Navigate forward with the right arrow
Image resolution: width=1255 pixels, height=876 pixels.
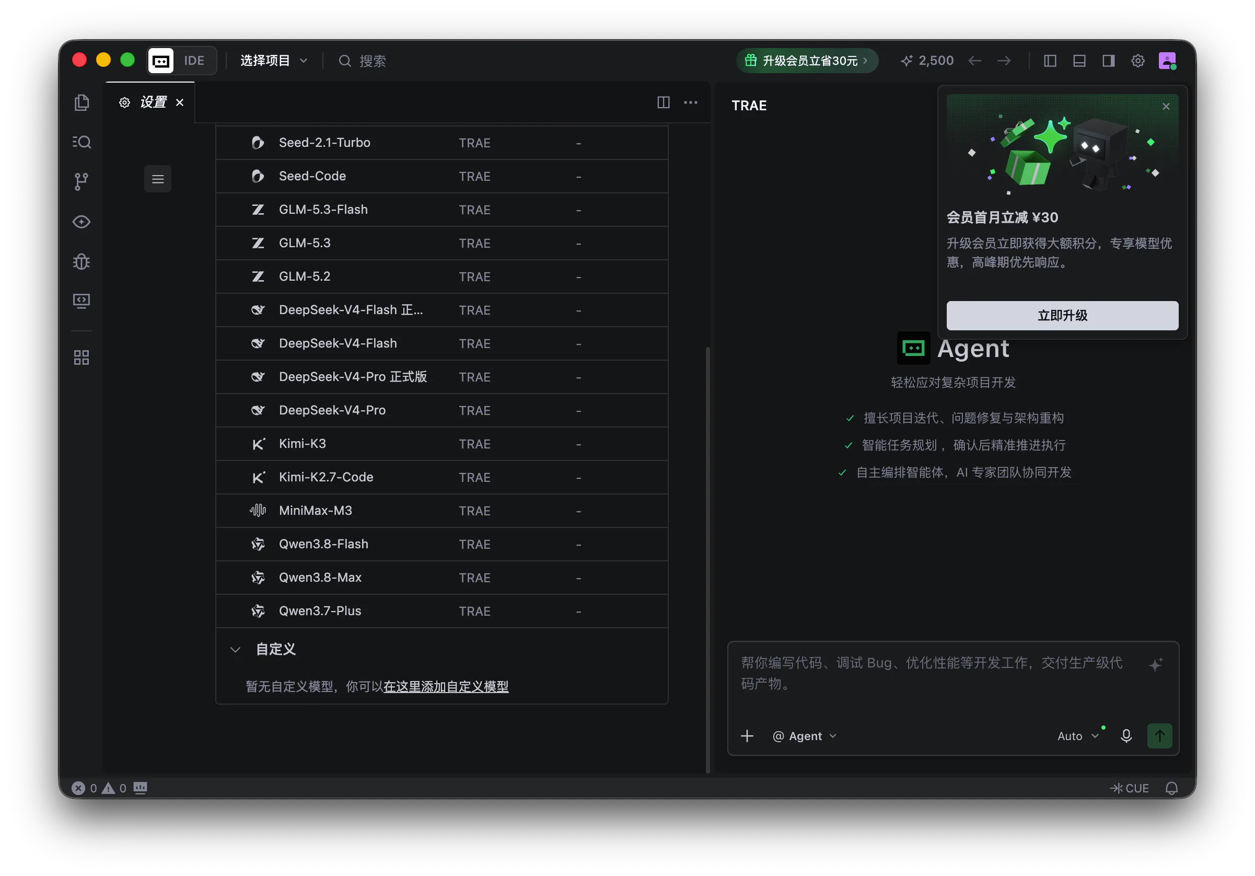(1004, 61)
